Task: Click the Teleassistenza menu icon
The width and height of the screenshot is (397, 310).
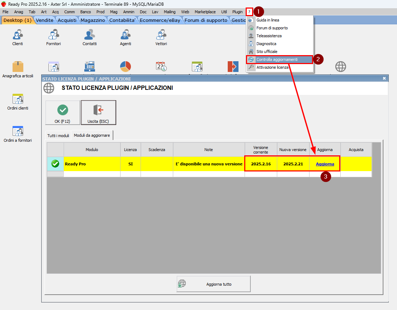Action: (x=251, y=36)
